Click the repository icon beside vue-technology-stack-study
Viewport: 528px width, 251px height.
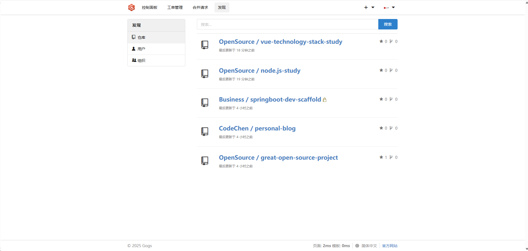pyautogui.click(x=205, y=45)
